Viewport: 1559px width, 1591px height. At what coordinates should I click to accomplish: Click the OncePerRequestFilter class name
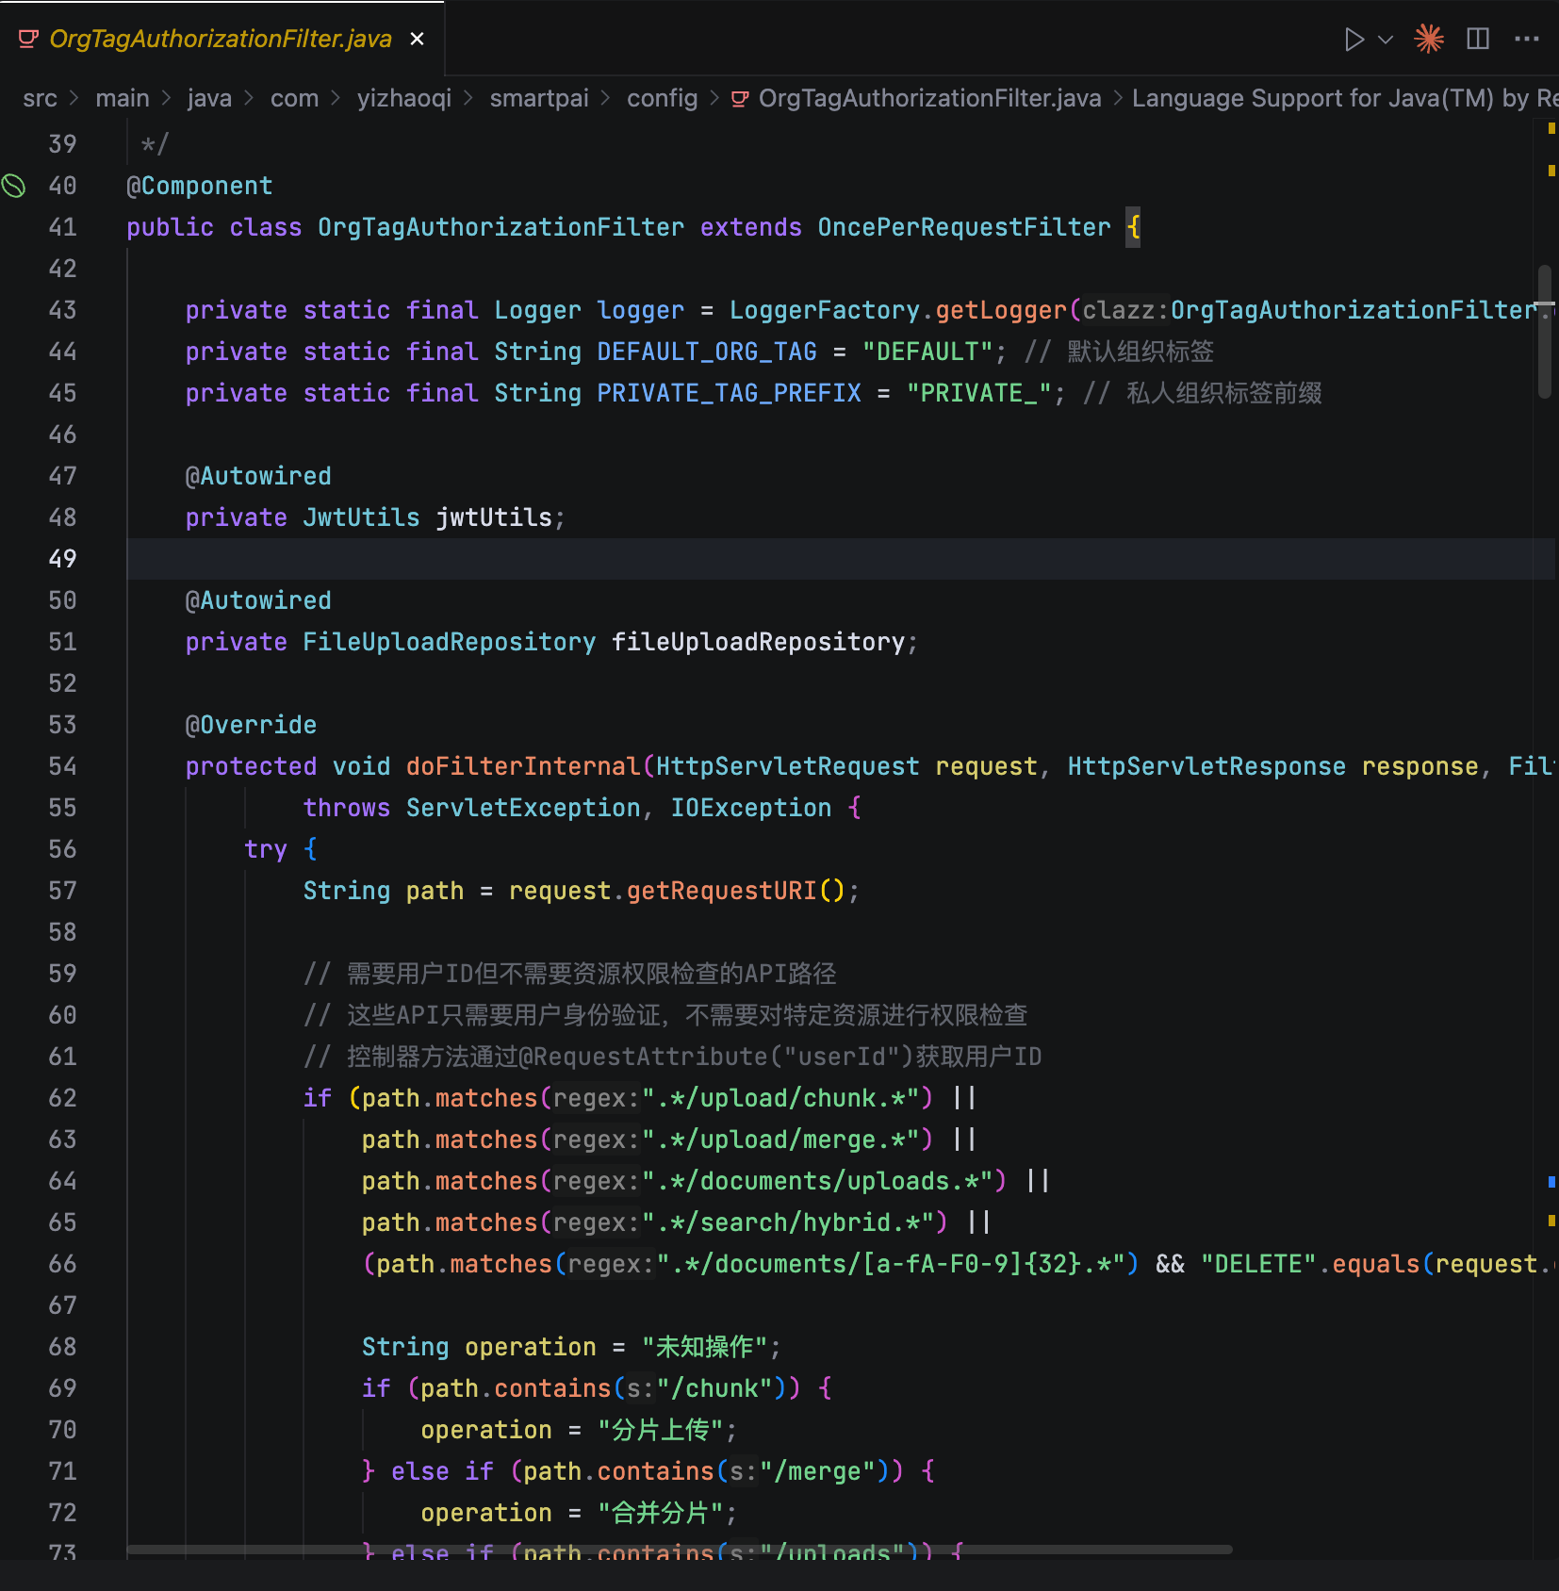pos(963,228)
